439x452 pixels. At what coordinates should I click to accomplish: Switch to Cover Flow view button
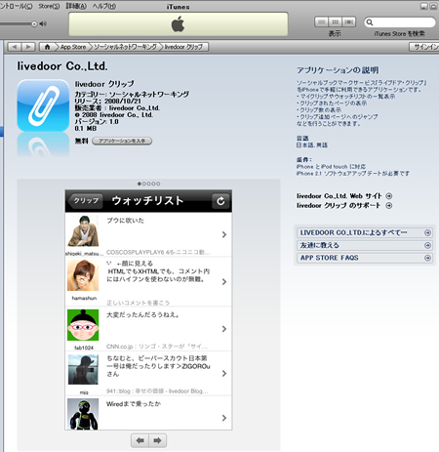tap(348, 21)
